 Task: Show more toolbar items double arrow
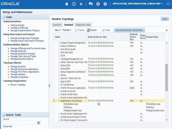tap(167, 30)
